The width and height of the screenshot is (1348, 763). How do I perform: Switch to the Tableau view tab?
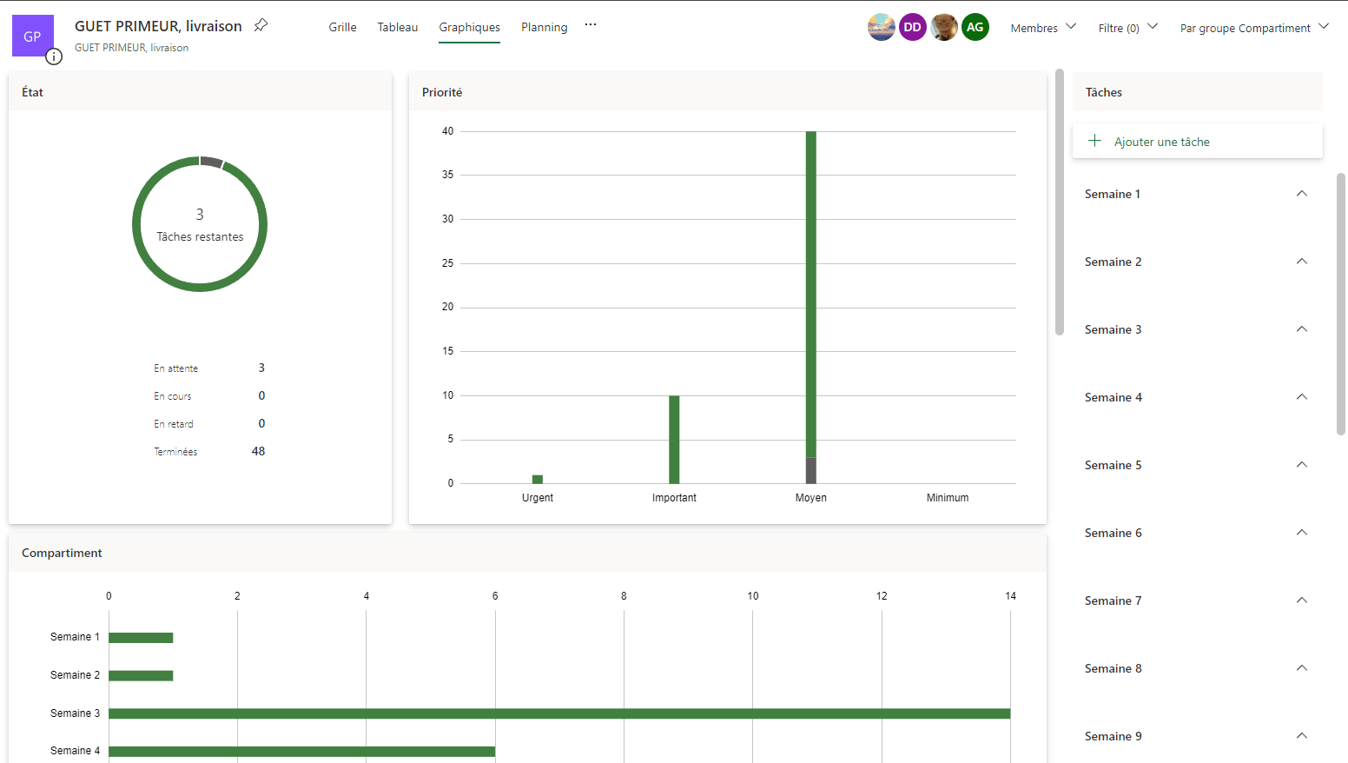point(397,27)
